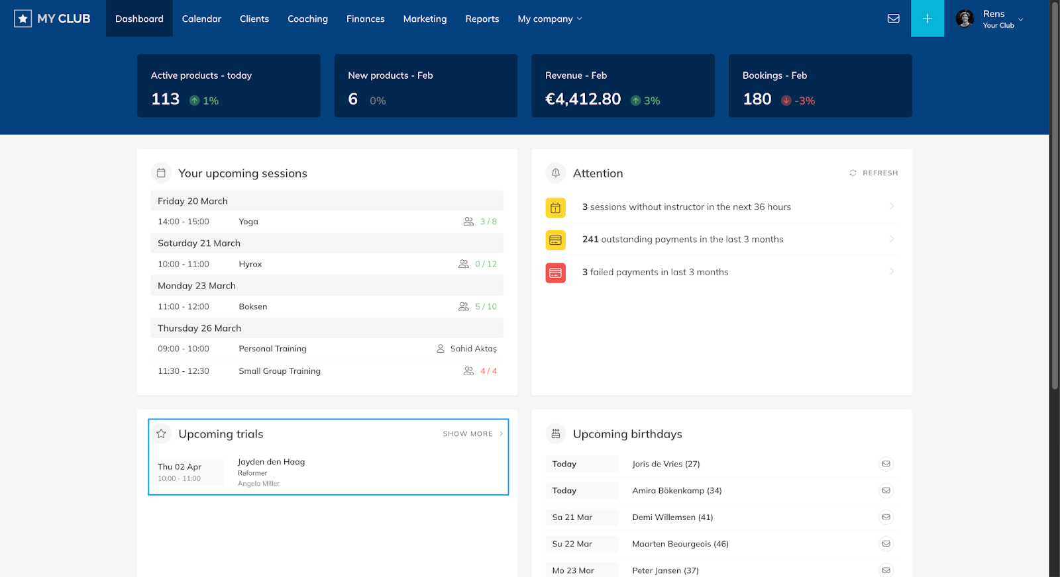Click Refresh in Attention panel
Image resolution: width=1060 pixels, height=577 pixels.
click(874, 173)
